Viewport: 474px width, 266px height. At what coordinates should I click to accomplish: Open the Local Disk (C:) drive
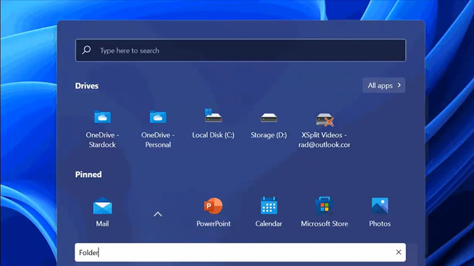pyautogui.click(x=213, y=124)
